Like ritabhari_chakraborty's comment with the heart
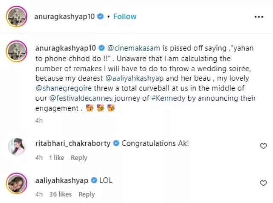Viewport: 273px width, 203px height. point(263,146)
